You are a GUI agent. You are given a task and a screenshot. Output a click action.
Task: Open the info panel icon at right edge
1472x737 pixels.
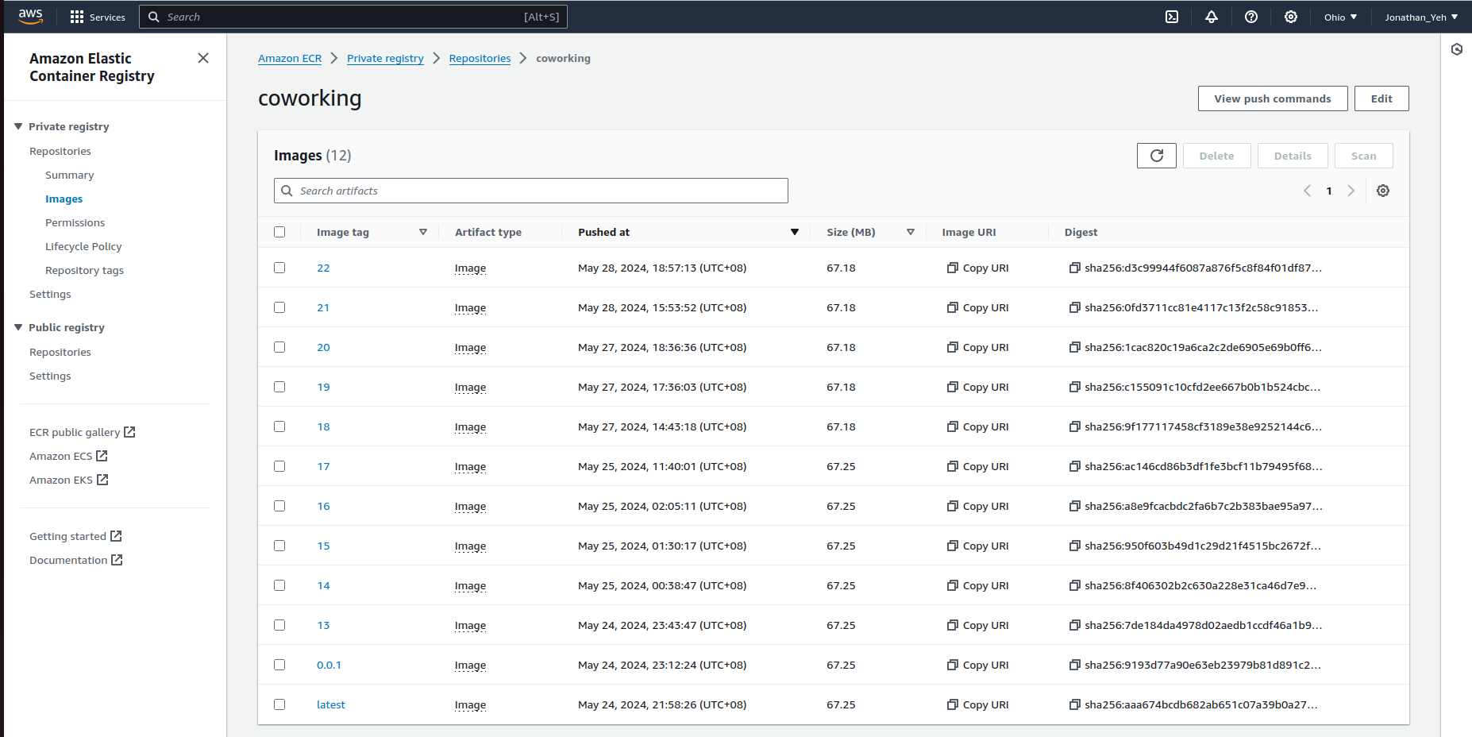coord(1457,49)
